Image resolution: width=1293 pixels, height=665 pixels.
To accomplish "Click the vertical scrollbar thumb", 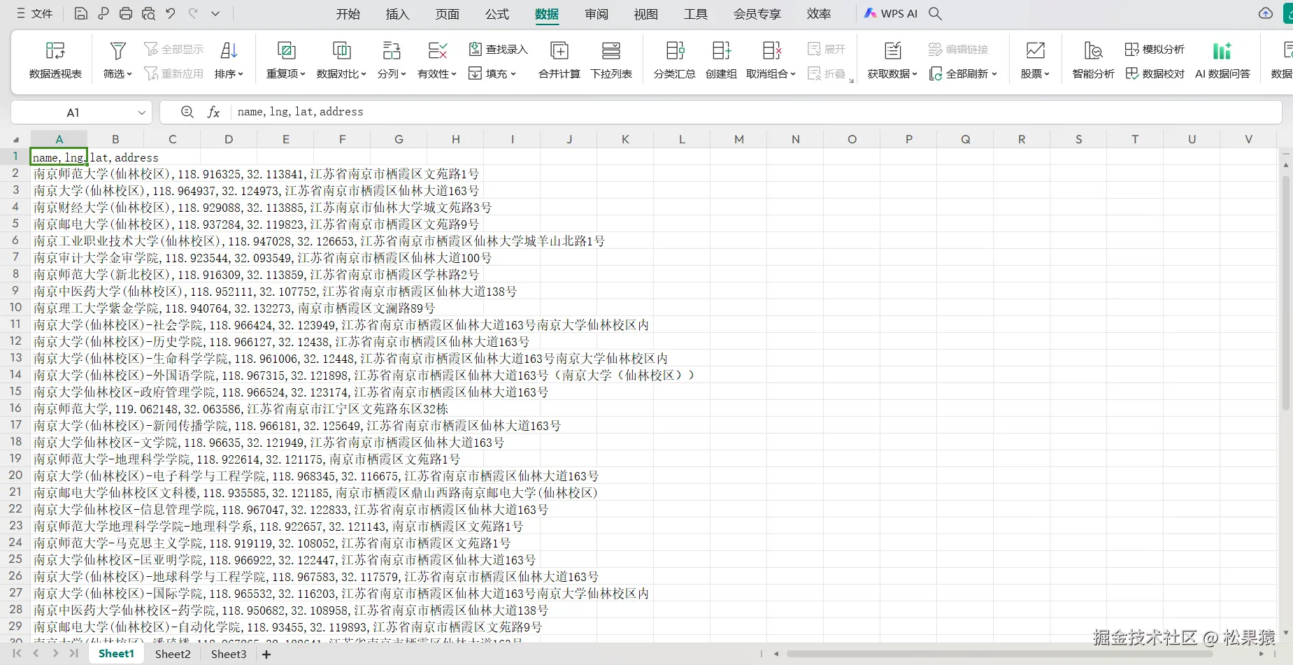I will [x=1285, y=292].
